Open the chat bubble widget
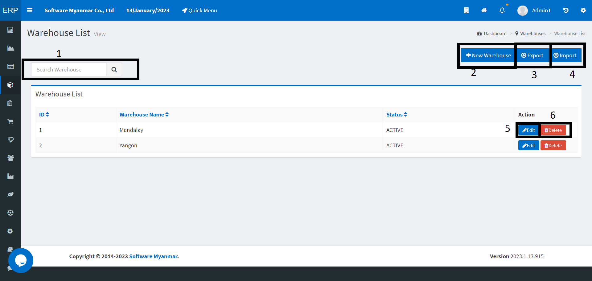 tap(21, 260)
